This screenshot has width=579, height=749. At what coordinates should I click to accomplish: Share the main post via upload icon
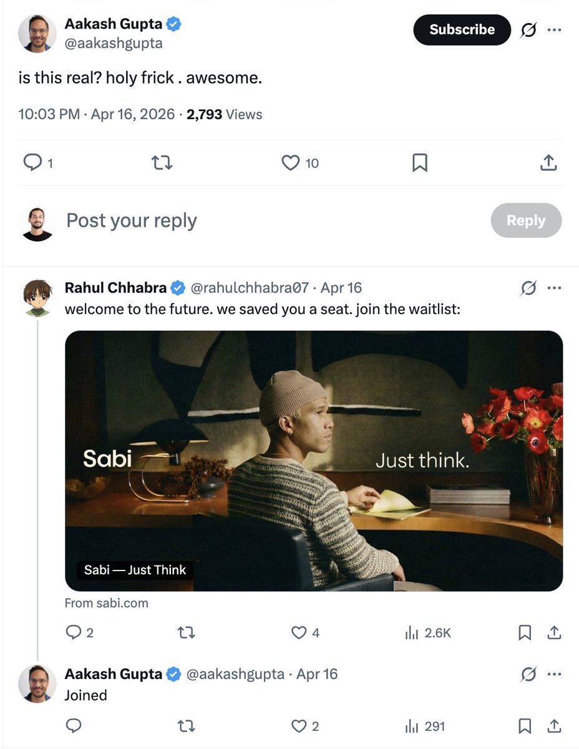point(548,163)
